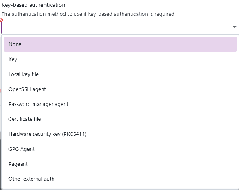Click the divider line stub left of Password manager agent
This screenshot has width=239, height=190.
pos(1,105)
